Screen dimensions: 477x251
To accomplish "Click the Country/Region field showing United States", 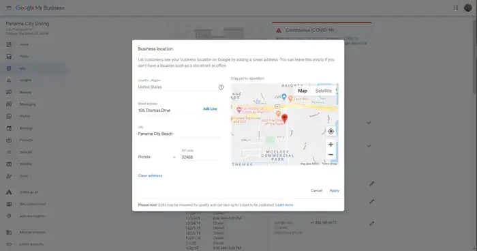I will tap(178, 87).
